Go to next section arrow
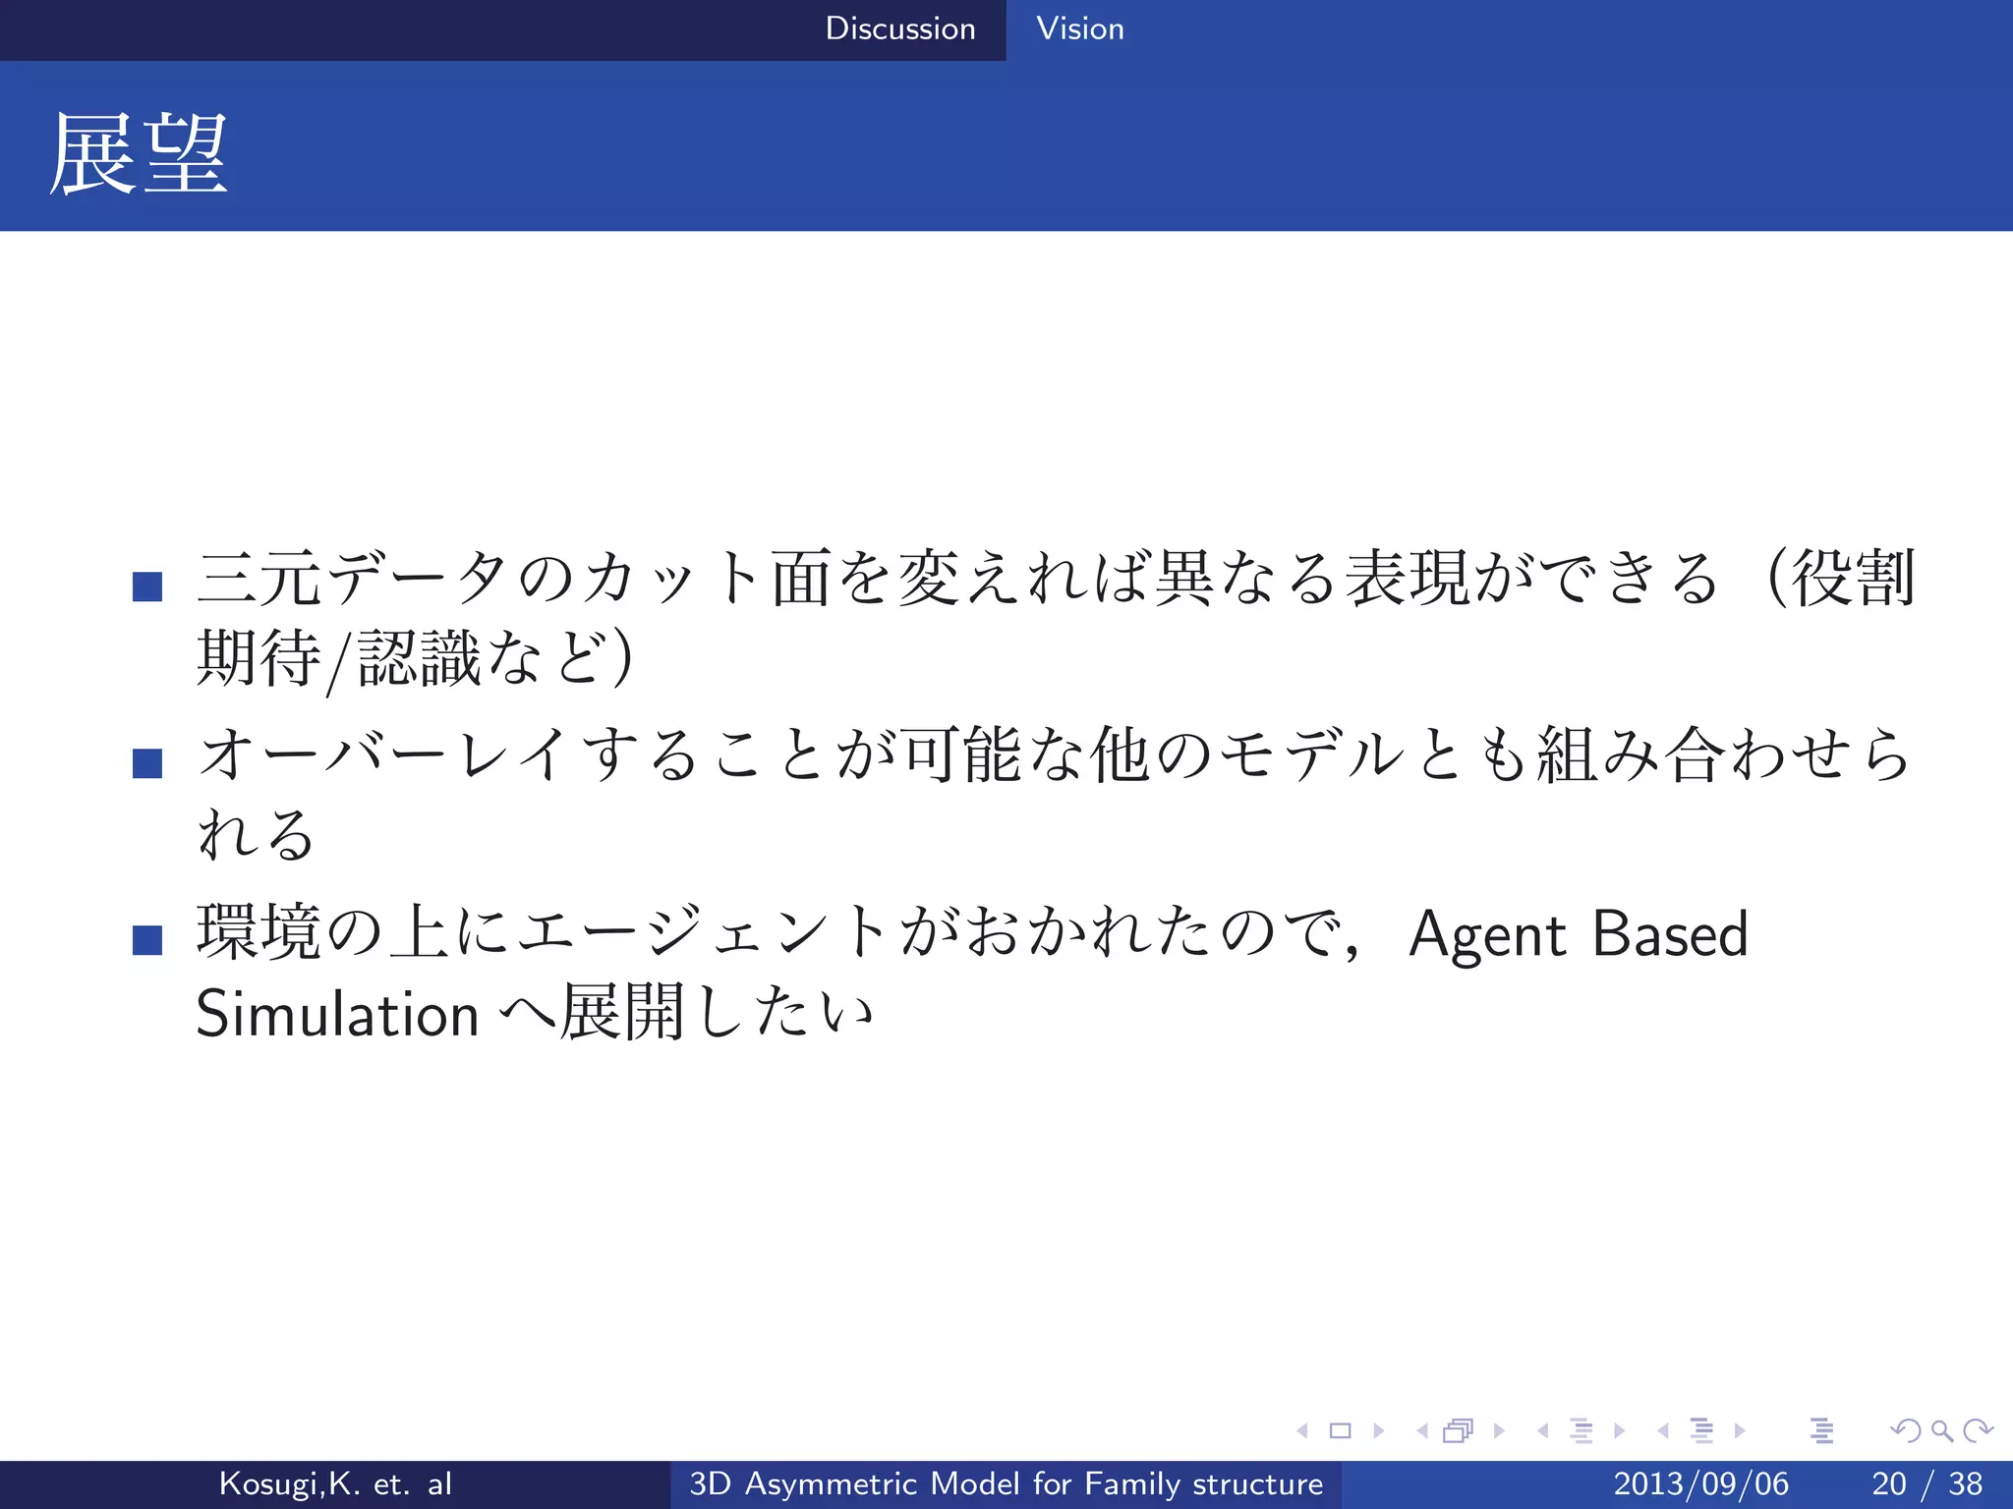This screenshot has height=1509, width=2013. tap(1740, 1430)
